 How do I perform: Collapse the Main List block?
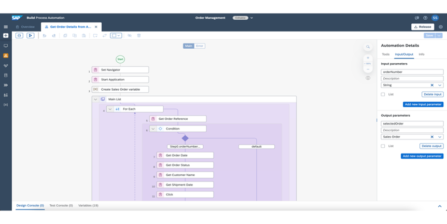(x=95, y=99)
